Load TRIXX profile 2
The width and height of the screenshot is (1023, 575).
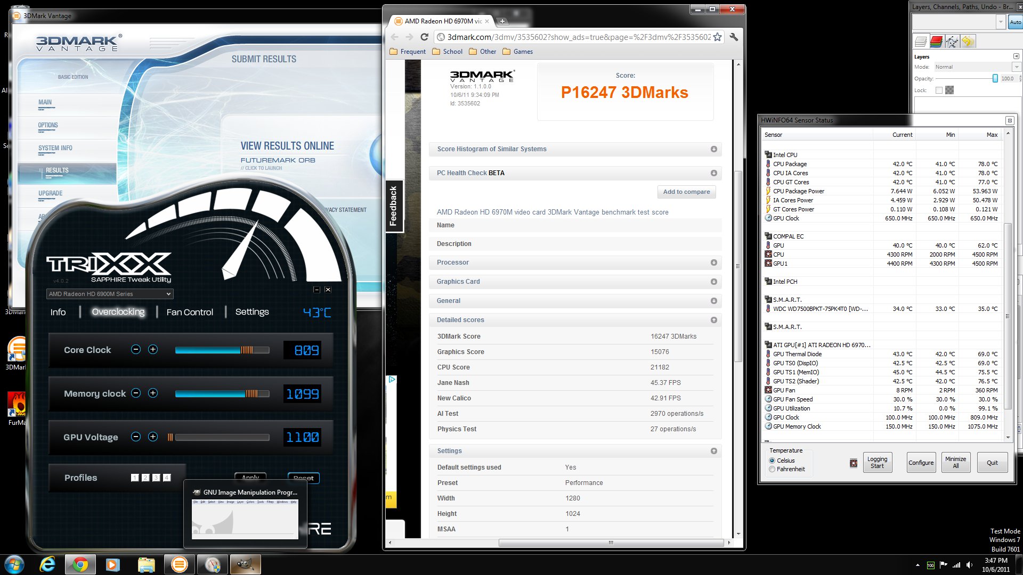[145, 478]
